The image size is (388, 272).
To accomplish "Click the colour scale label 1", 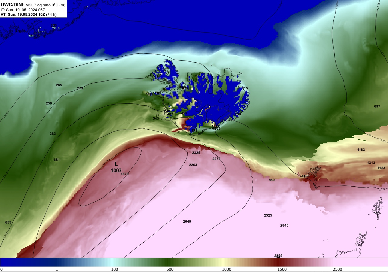I will tap(57, 269).
